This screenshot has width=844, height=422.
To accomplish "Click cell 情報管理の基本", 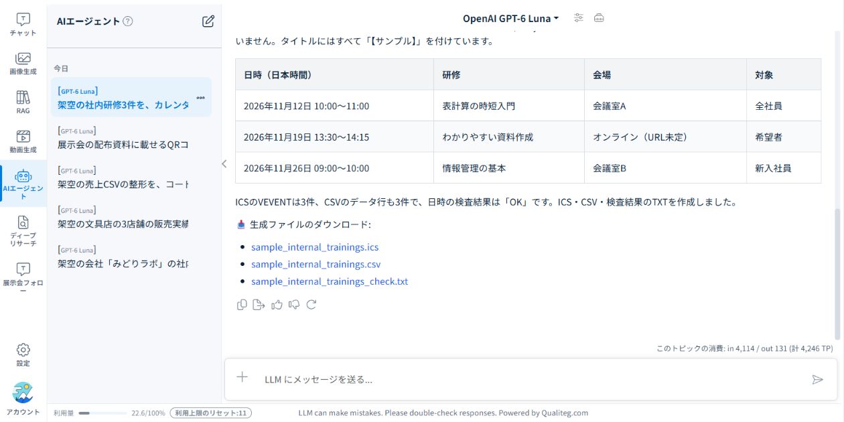I will [509, 168].
